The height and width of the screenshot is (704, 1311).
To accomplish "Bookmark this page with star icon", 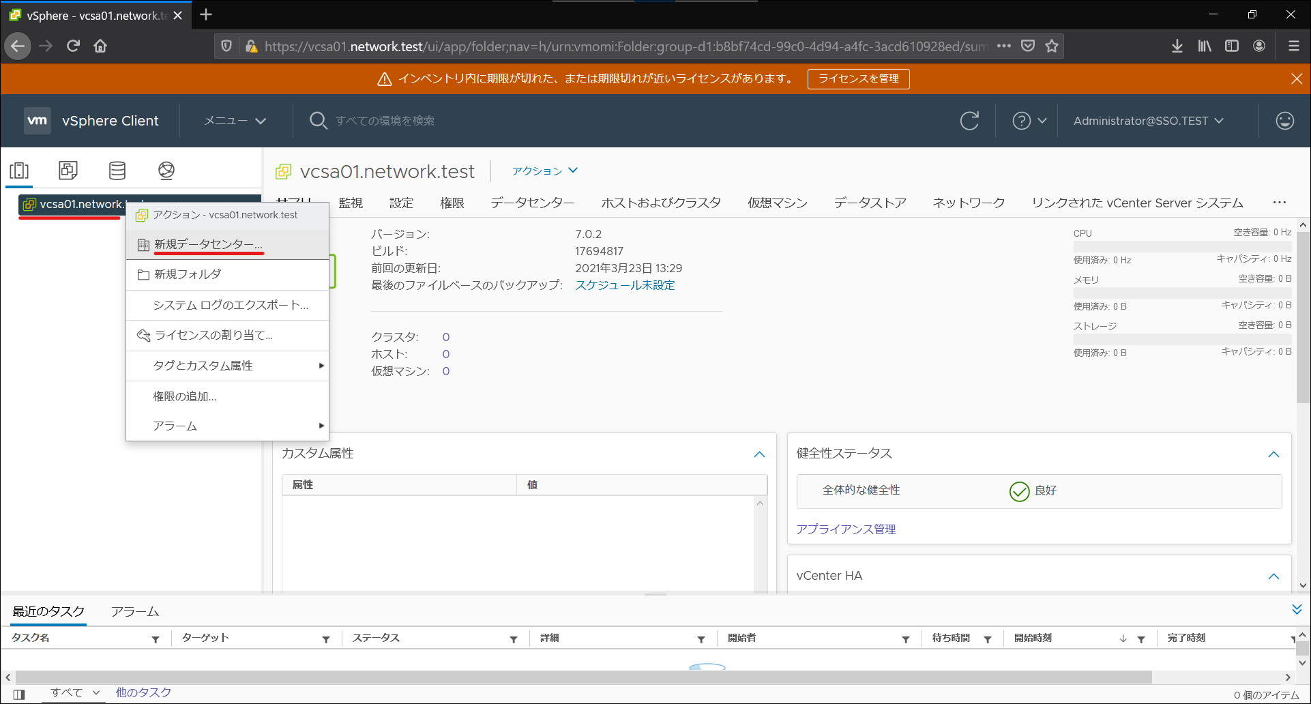I will tap(1052, 46).
